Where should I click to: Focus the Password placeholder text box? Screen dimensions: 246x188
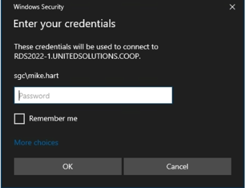pyautogui.click(x=93, y=95)
